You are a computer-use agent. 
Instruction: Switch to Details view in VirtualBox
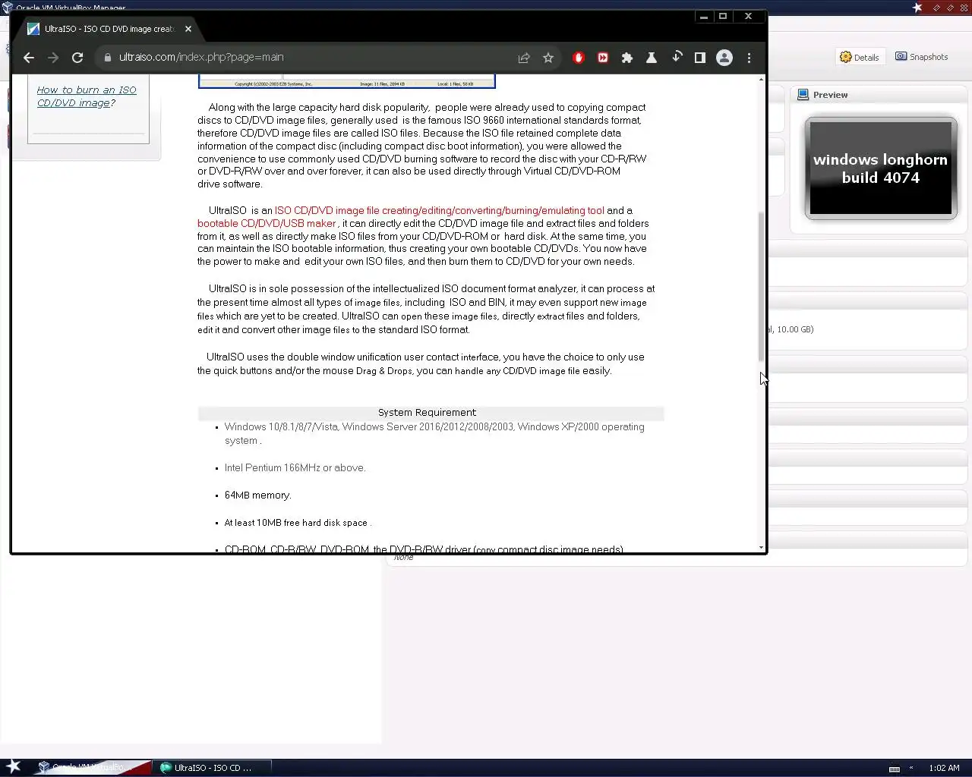pyautogui.click(x=860, y=57)
